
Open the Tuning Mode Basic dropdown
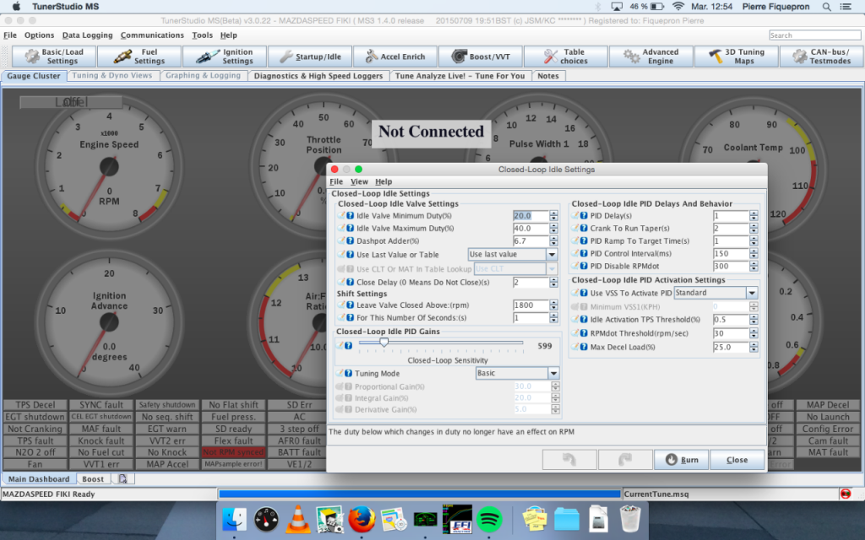(554, 373)
